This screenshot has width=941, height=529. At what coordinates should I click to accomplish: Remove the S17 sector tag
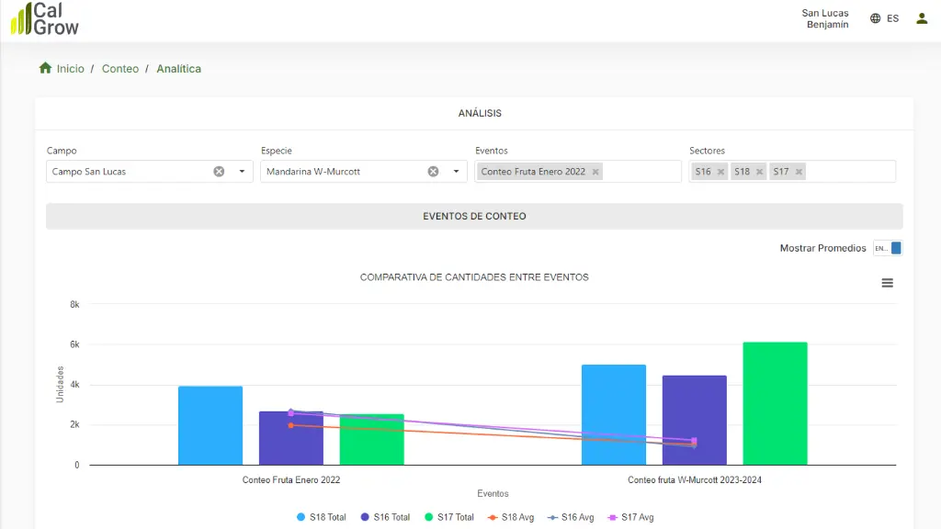(799, 172)
